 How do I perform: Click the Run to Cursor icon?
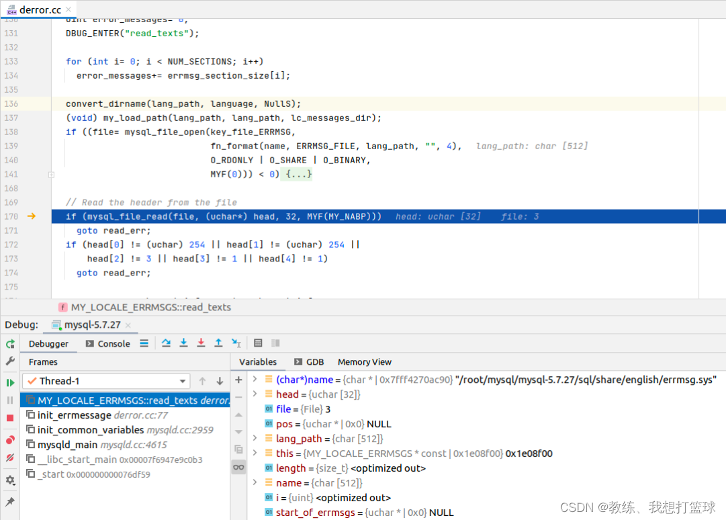coord(236,343)
